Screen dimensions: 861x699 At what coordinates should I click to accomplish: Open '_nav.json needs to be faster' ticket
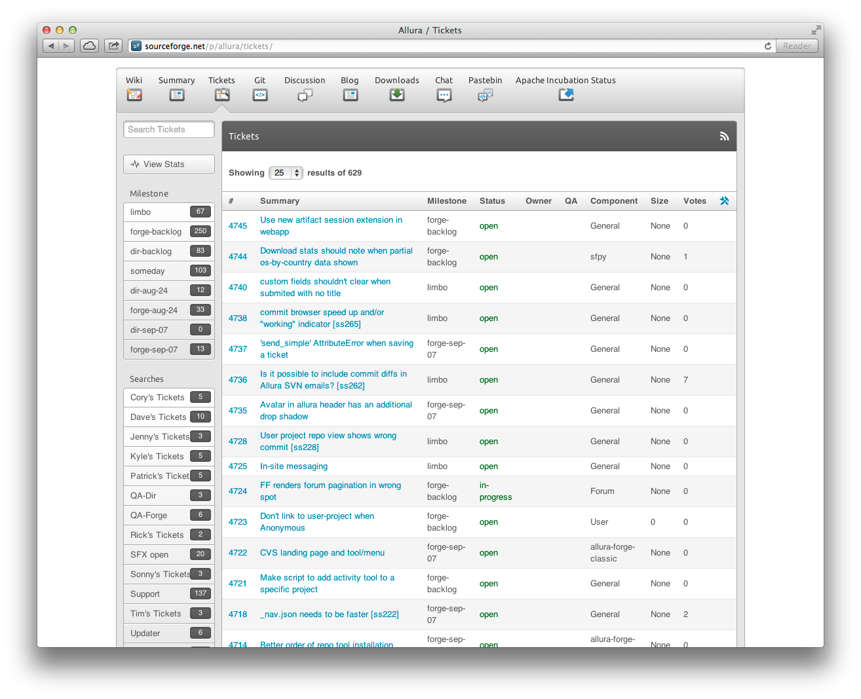330,614
